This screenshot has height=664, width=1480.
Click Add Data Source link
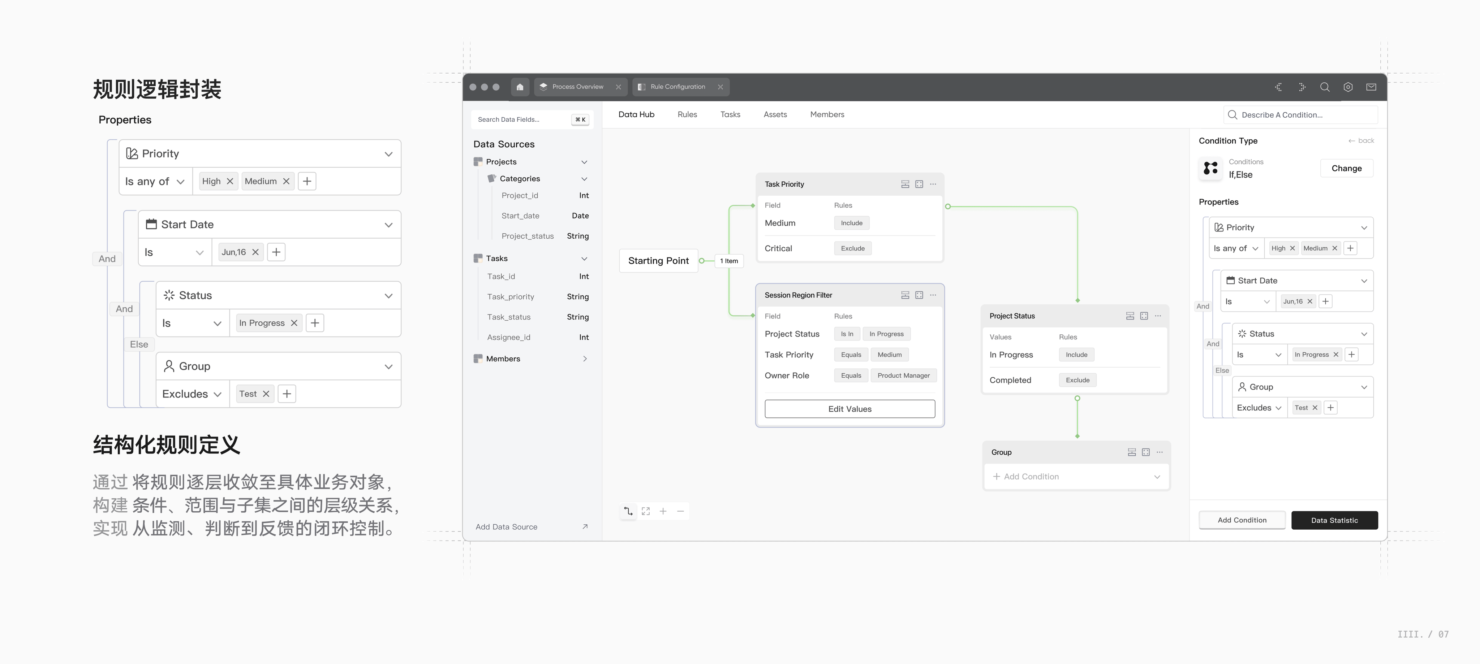[x=506, y=527]
